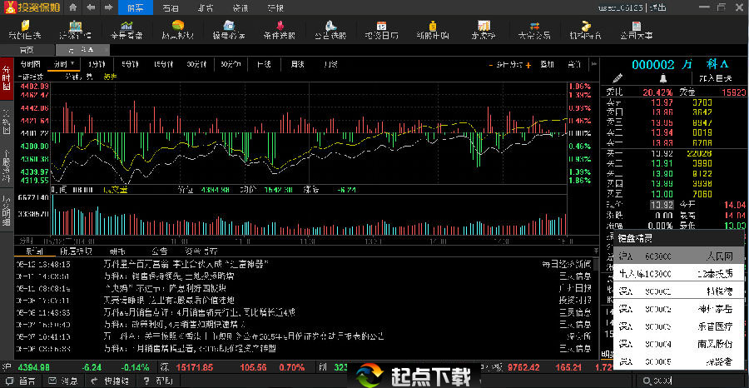Open 条件选股 toolbar icon
This screenshot has width=749, height=388.
point(280,30)
